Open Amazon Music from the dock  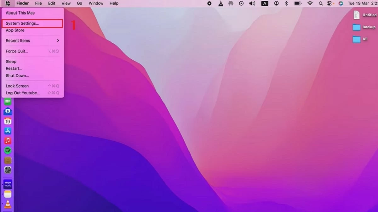coord(8,184)
